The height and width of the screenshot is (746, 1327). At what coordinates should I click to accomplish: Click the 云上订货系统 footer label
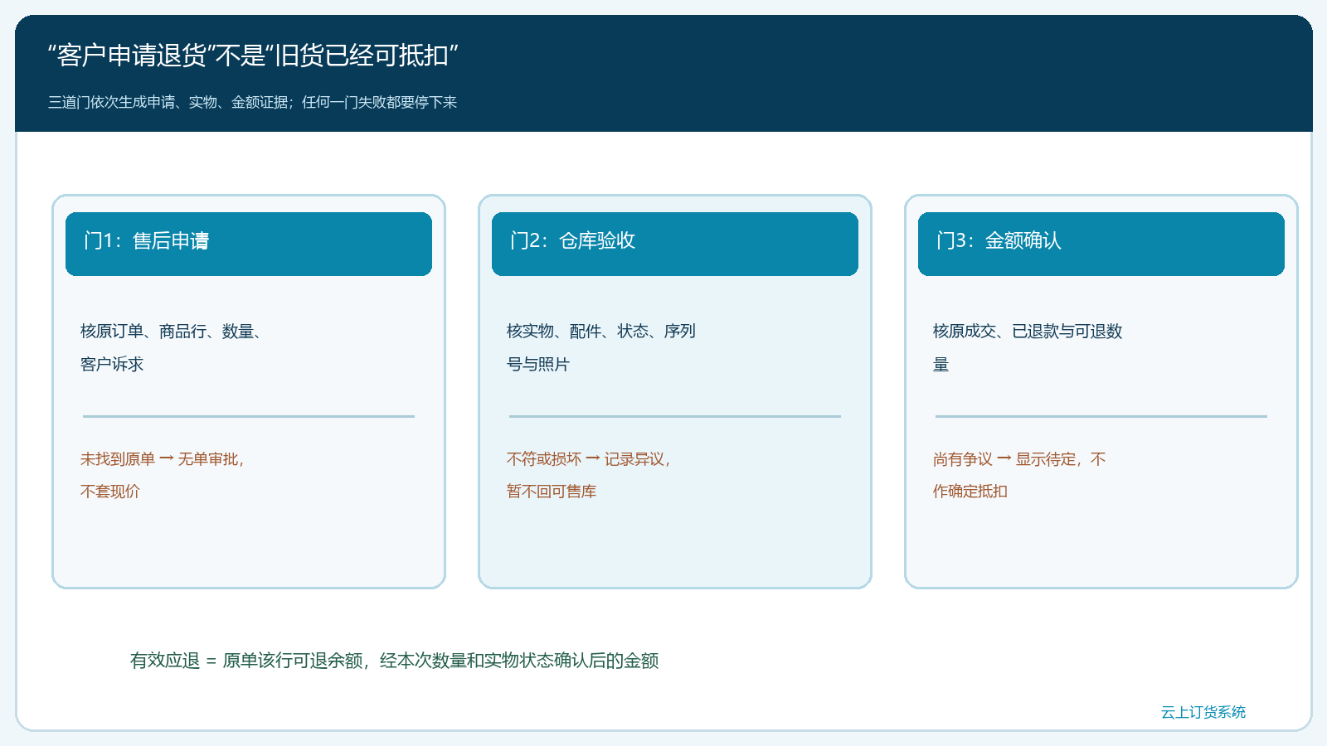[1203, 712]
